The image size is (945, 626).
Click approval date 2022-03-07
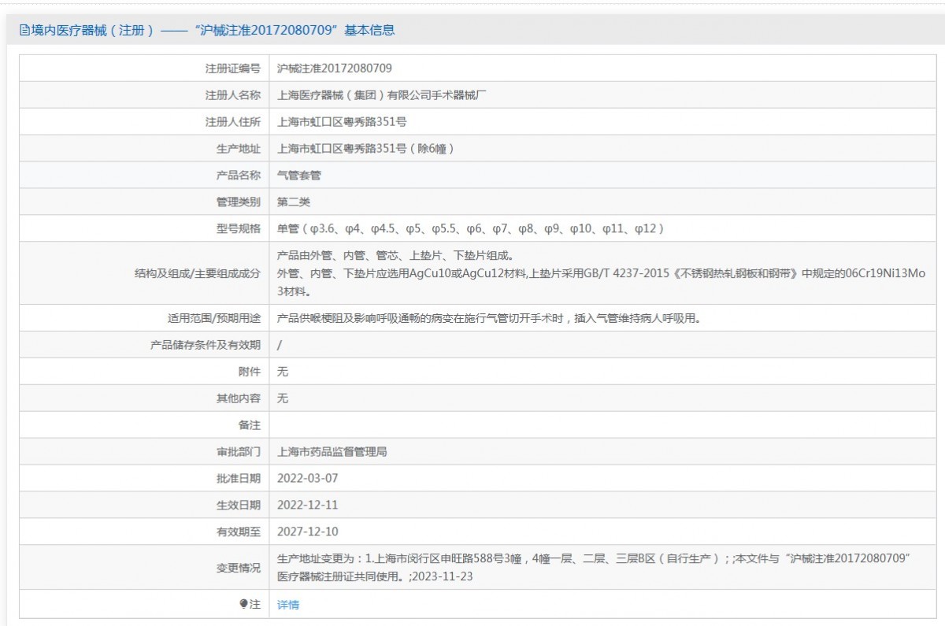tap(308, 478)
